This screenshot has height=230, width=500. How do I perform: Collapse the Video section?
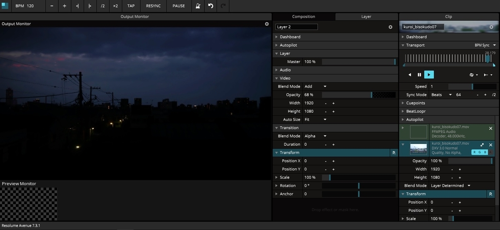[276, 78]
